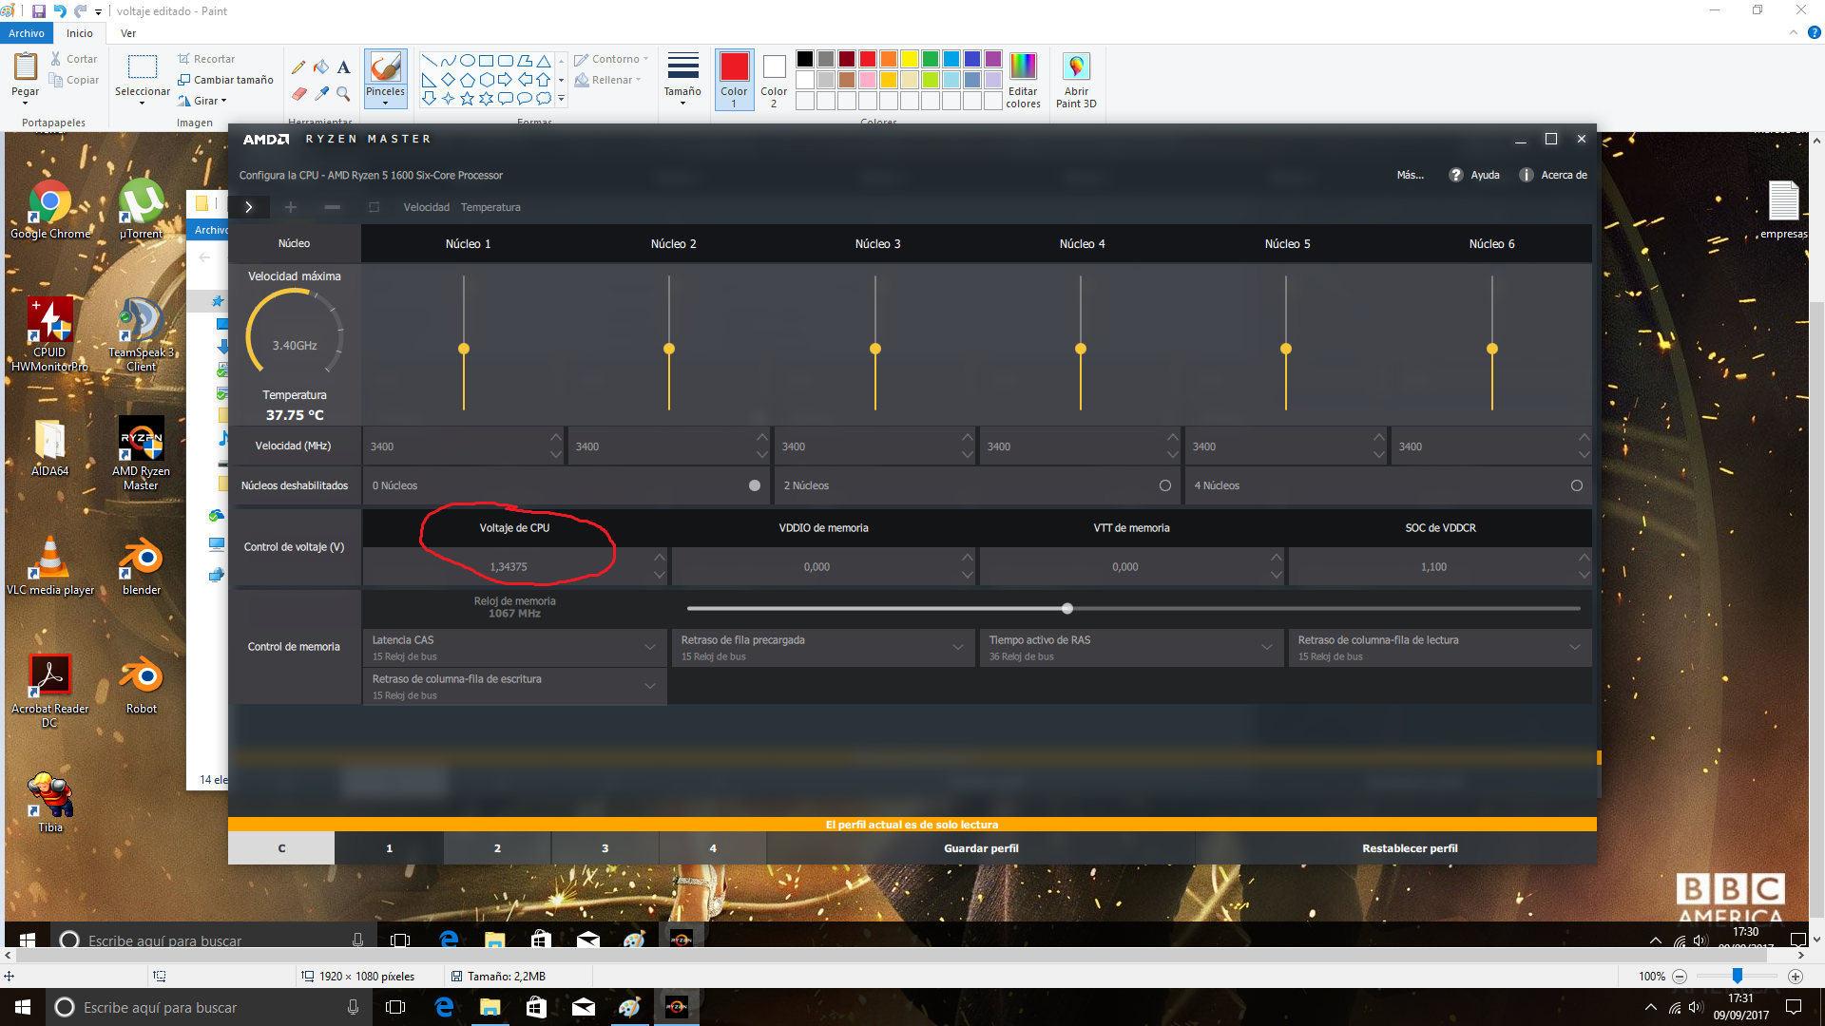Pick the Color picker eyedropper tool
This screenshot has height=1026, width=1825.
click(321, 93)
